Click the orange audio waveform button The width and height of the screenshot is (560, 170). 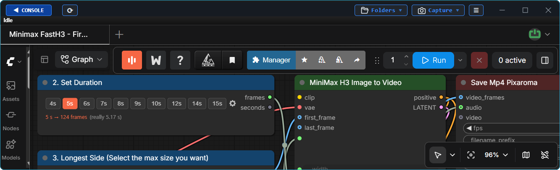pyautogui.click(x=132, y=60)
